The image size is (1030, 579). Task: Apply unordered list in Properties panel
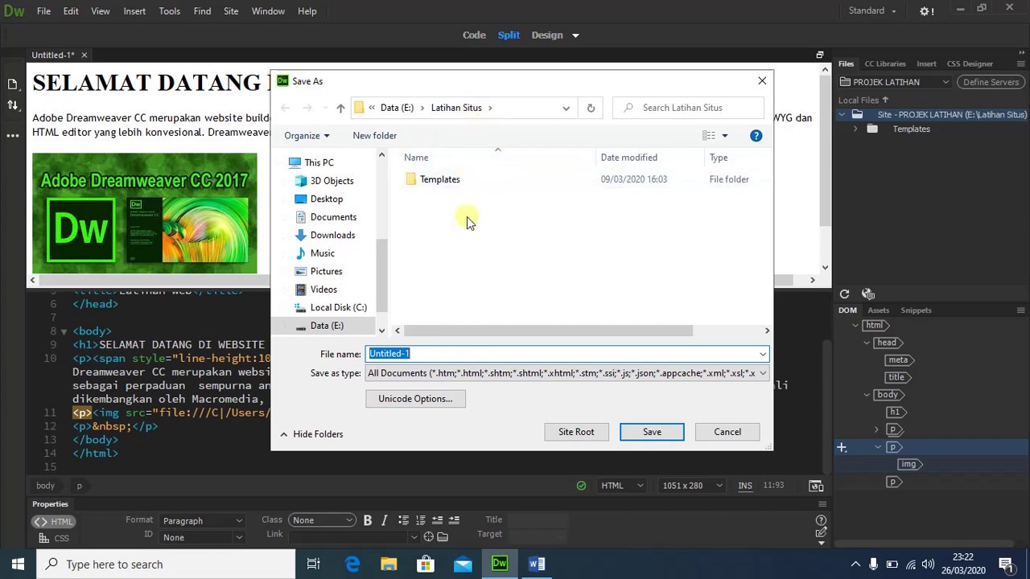coord(403,520)
